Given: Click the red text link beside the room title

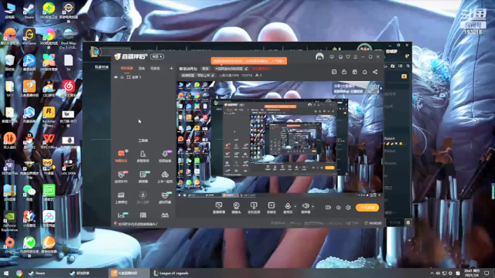Looking at the screenshot, I should point(261,69).
